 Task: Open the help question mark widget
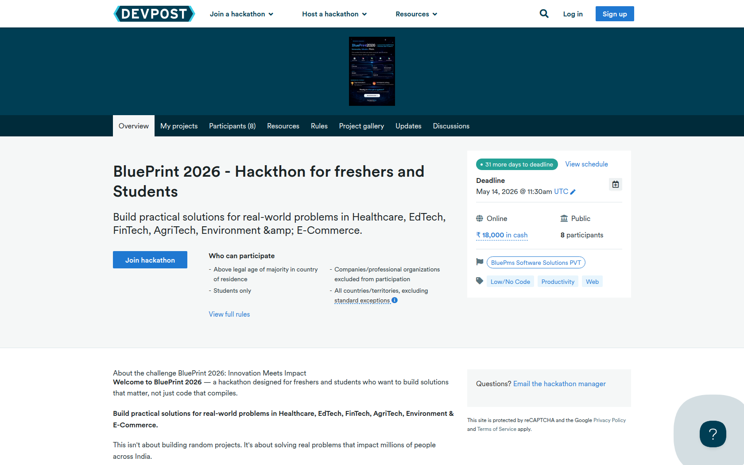(713, 434)
